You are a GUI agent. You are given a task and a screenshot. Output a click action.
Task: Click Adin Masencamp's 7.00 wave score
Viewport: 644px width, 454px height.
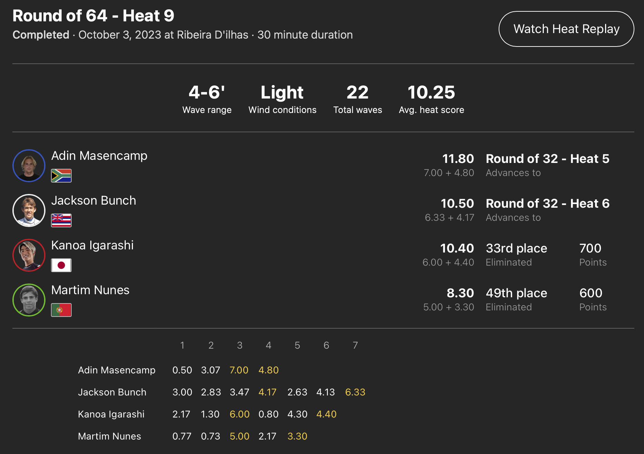click(x=239, y=370)
